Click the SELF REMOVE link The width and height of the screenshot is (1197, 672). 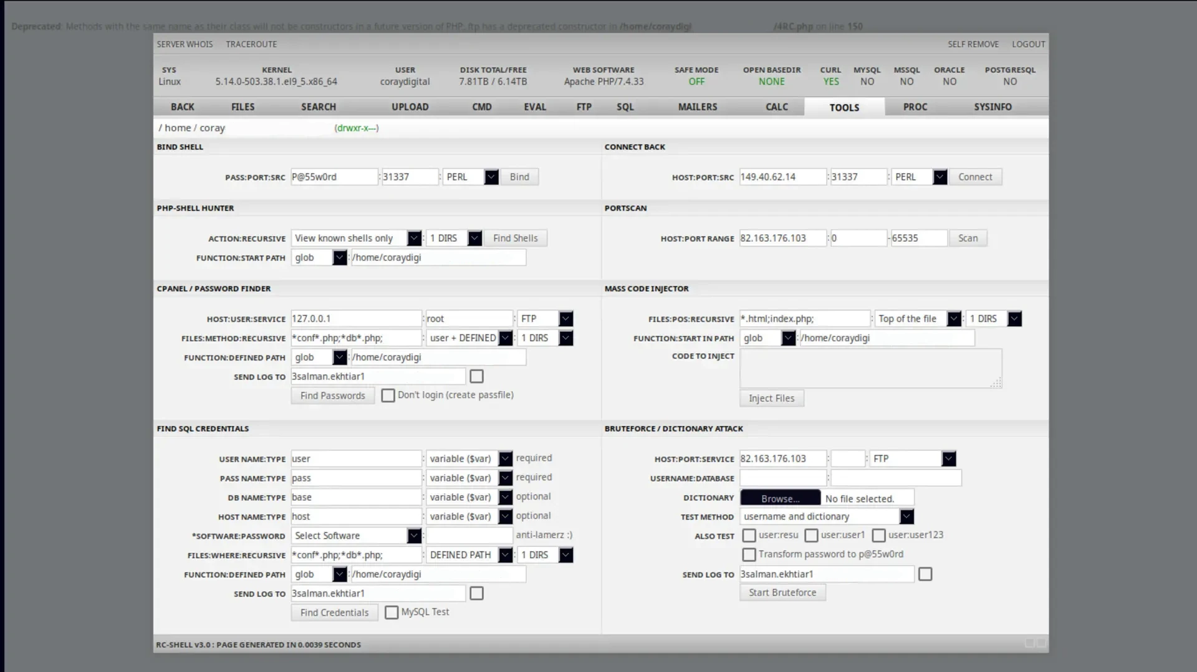coord(973,44)
